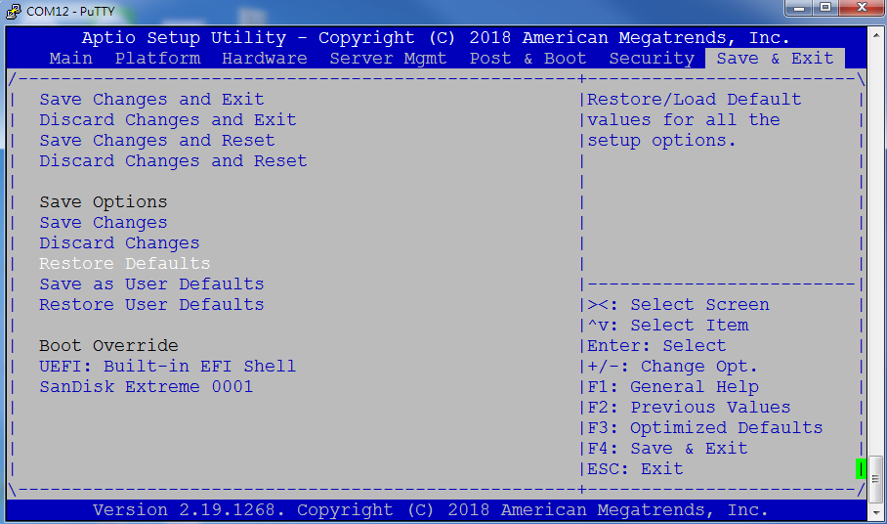The width and height of the screenshot is (887, 524).
Task: Click the PuTTY scrollbar up arrow
Action: [875, 34]
